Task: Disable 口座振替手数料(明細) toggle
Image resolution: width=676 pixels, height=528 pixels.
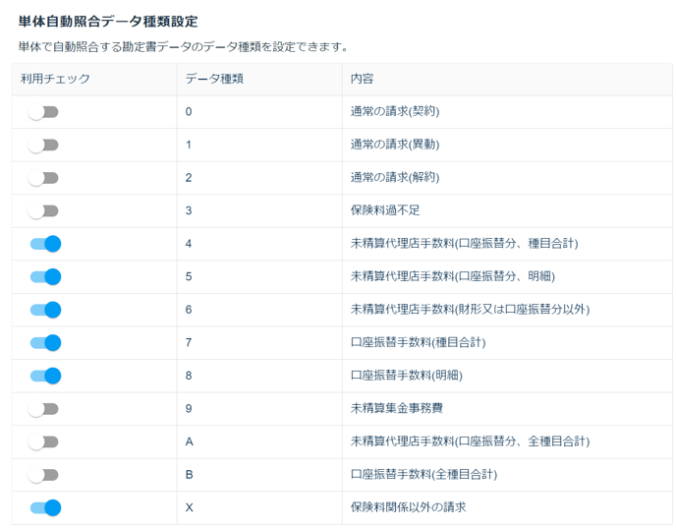Action: point(46,377)
